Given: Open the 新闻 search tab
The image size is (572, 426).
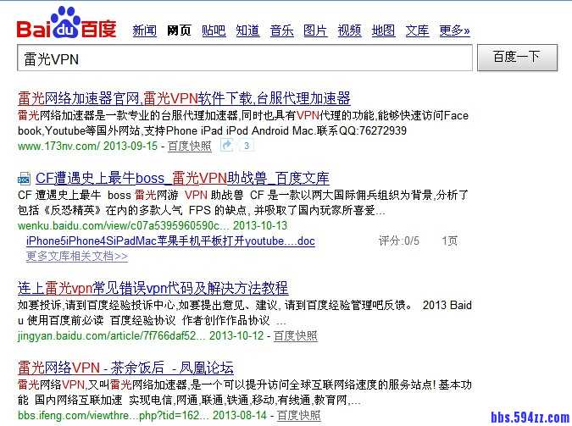Looking at the screenshot, I should tap(144, 30).
